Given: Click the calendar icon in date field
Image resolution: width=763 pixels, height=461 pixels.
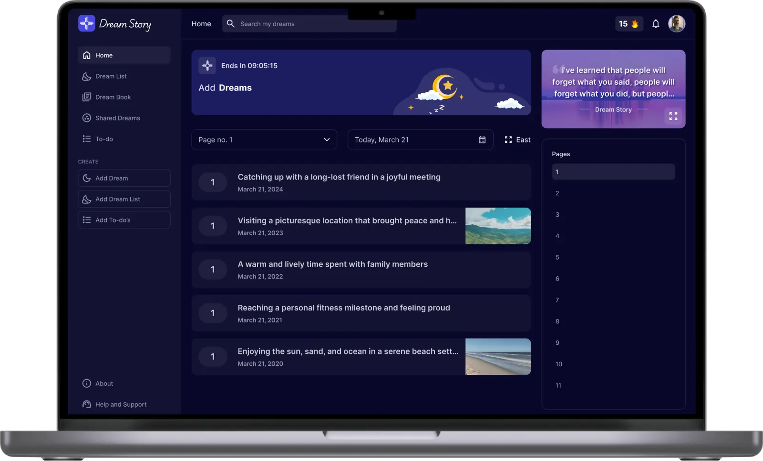Looking at the screenshot, I should tap(482, 140).
